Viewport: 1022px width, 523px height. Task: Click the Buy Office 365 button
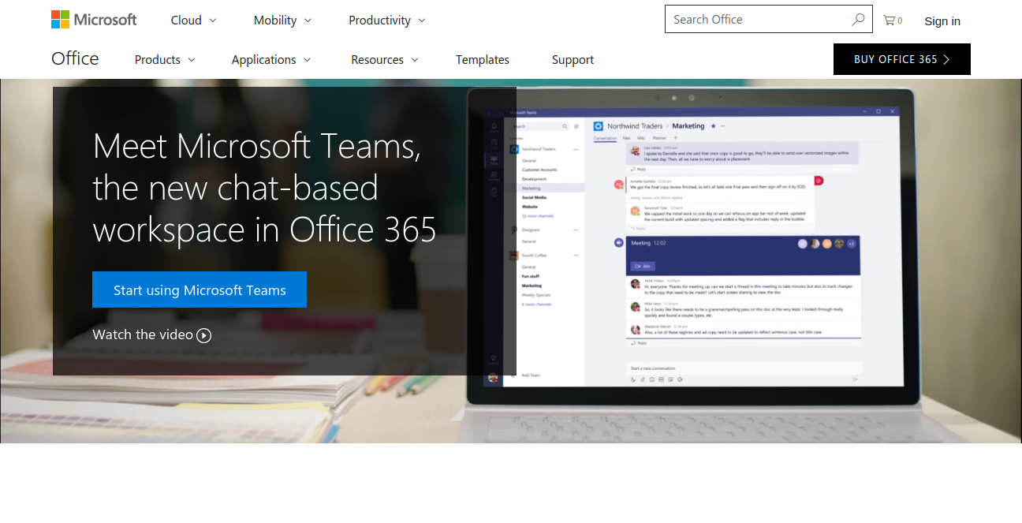(x=902, y=59)
